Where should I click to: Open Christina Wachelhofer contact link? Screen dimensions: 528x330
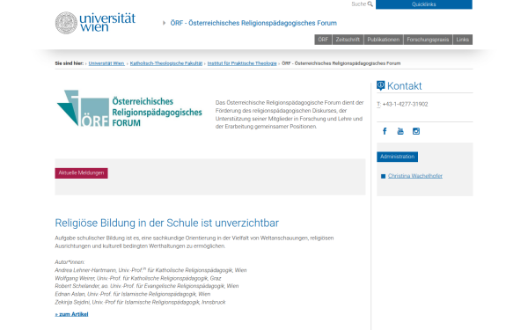coord(415,176)
